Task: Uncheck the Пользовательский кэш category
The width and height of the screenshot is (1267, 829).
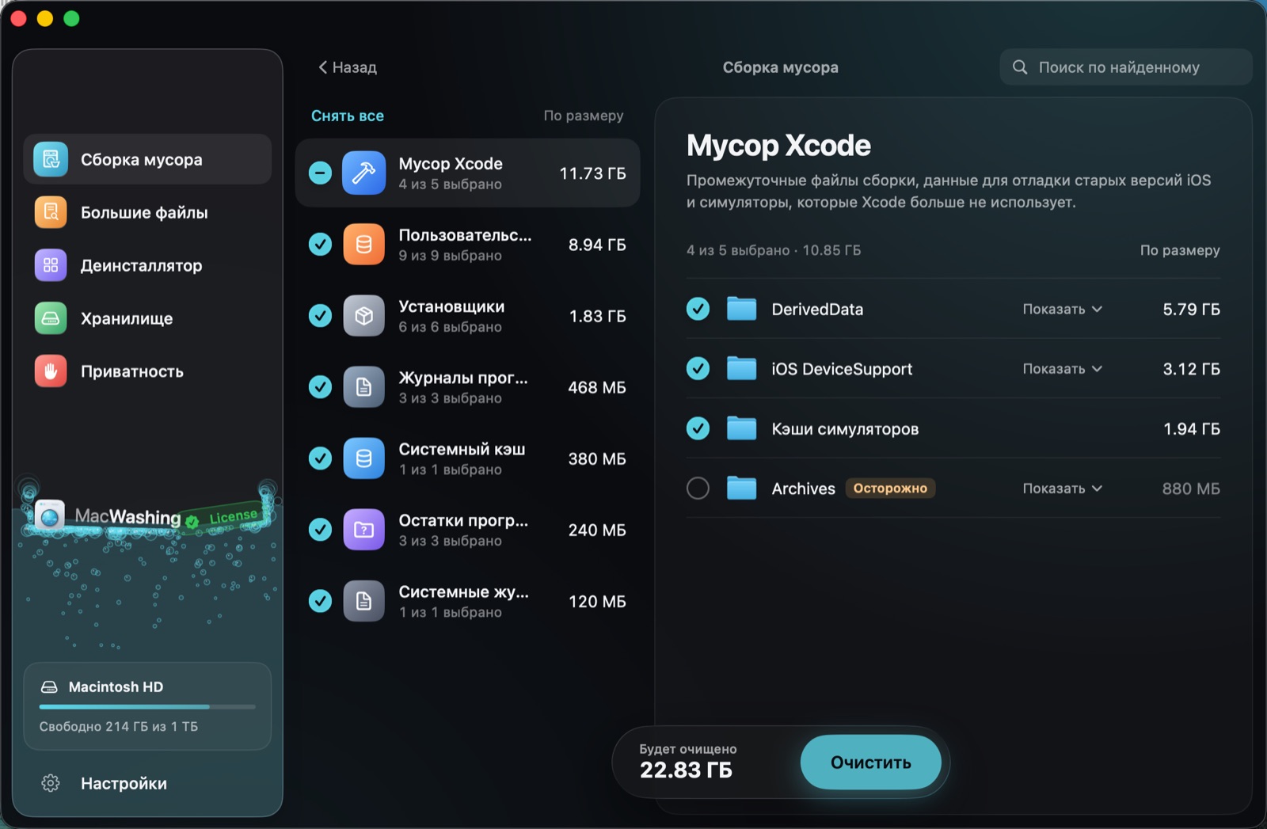Action: 320,244
